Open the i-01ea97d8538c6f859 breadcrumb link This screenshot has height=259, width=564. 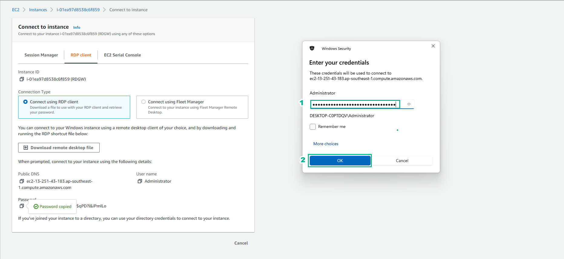(x=78, y=10)
